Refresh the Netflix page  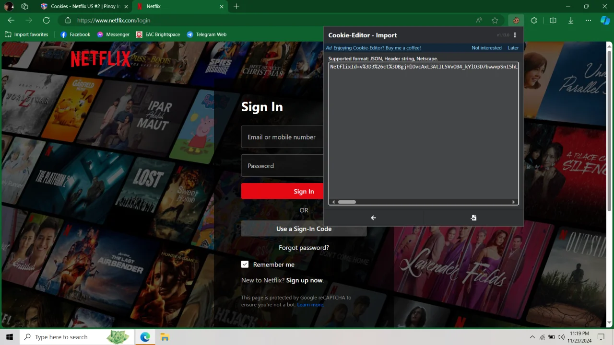click(x=46, y=20)
